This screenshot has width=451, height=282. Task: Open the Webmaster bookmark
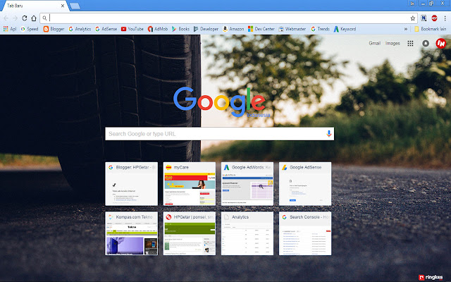click(292, 29)
